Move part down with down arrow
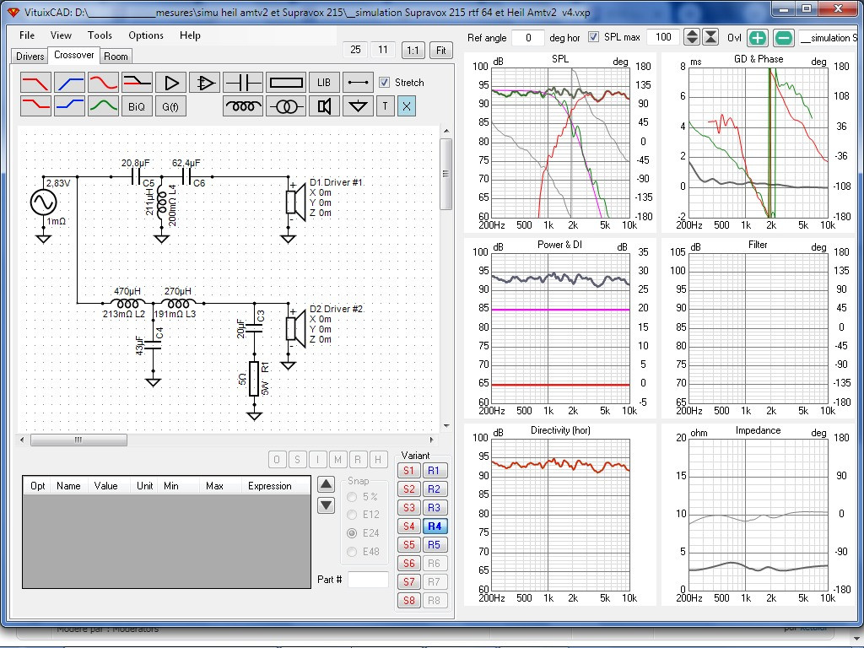Image resolution: width=864 pixels, height=648 pixels. [326, 505]
